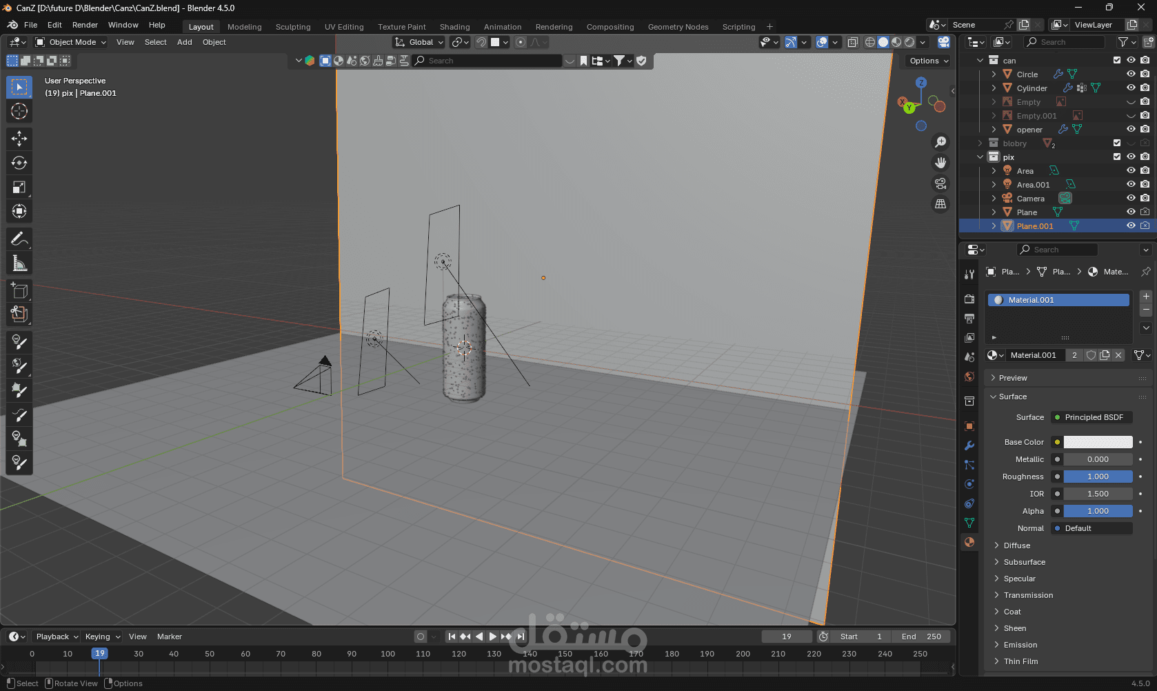Select the Scale tool
The height and width of the screenshot is (691, 1157).
coord(19,187)
